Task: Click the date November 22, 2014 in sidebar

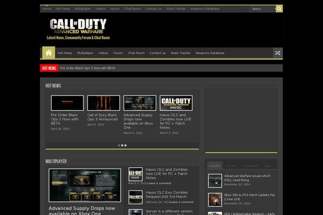Action: [237, 184]
